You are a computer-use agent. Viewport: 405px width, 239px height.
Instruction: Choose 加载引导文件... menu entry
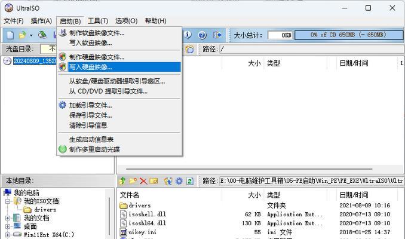[x=119, y=105]
